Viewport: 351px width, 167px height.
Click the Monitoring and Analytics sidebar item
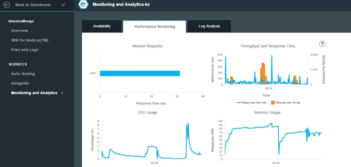point(34,93)
